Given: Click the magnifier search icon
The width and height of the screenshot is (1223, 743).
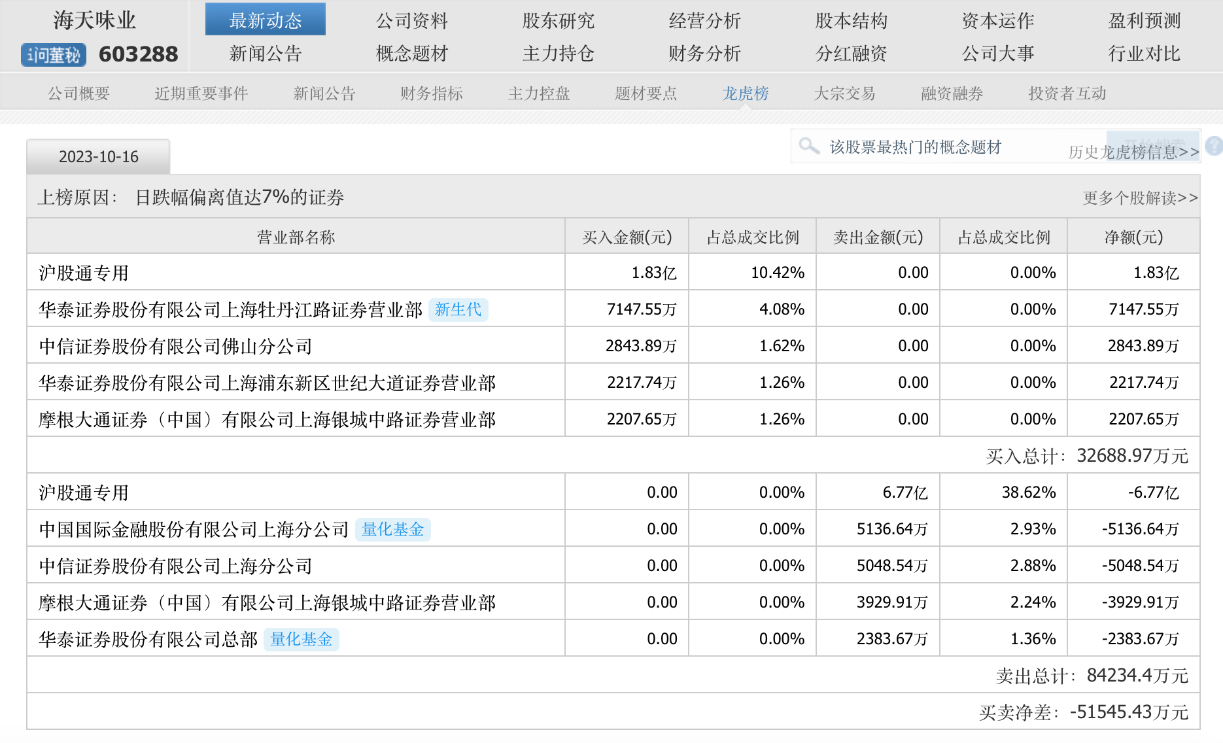Looking at the screenshot, I should pyautogui.click(x=809, y=146).
